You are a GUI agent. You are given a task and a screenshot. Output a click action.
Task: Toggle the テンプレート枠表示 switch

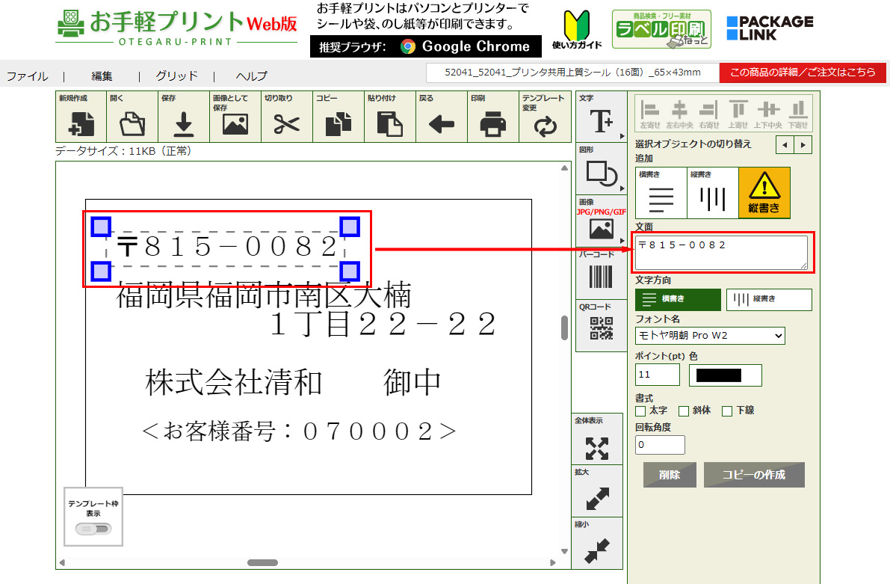pos(93,529)
